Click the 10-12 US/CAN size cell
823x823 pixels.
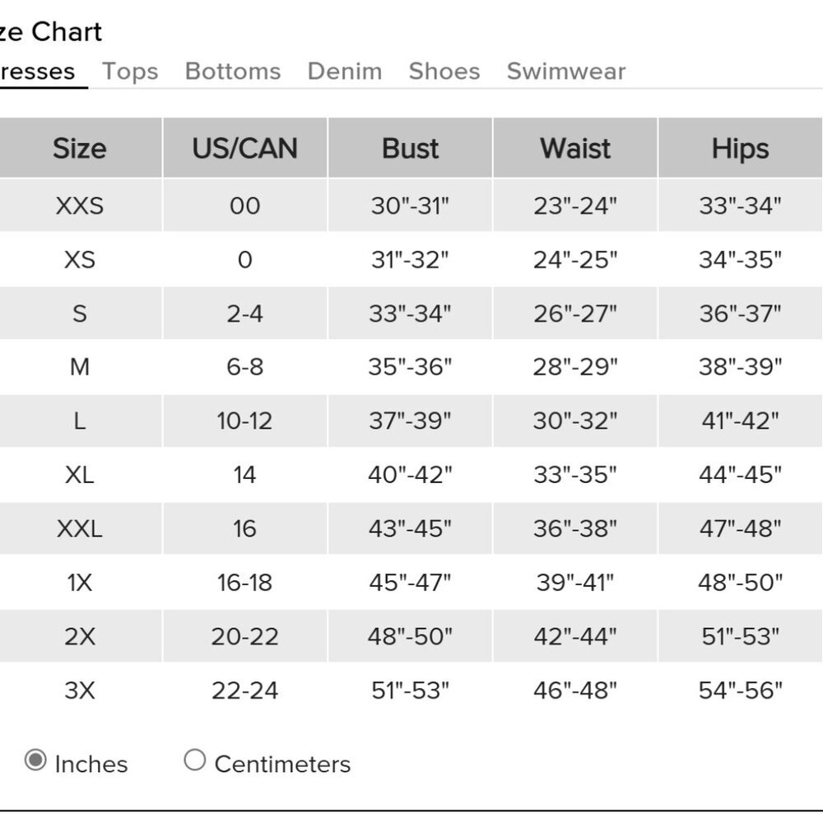245,421
